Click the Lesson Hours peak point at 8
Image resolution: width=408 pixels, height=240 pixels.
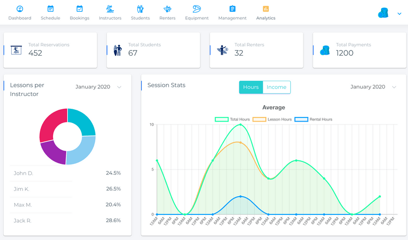[x=240, y=142]
